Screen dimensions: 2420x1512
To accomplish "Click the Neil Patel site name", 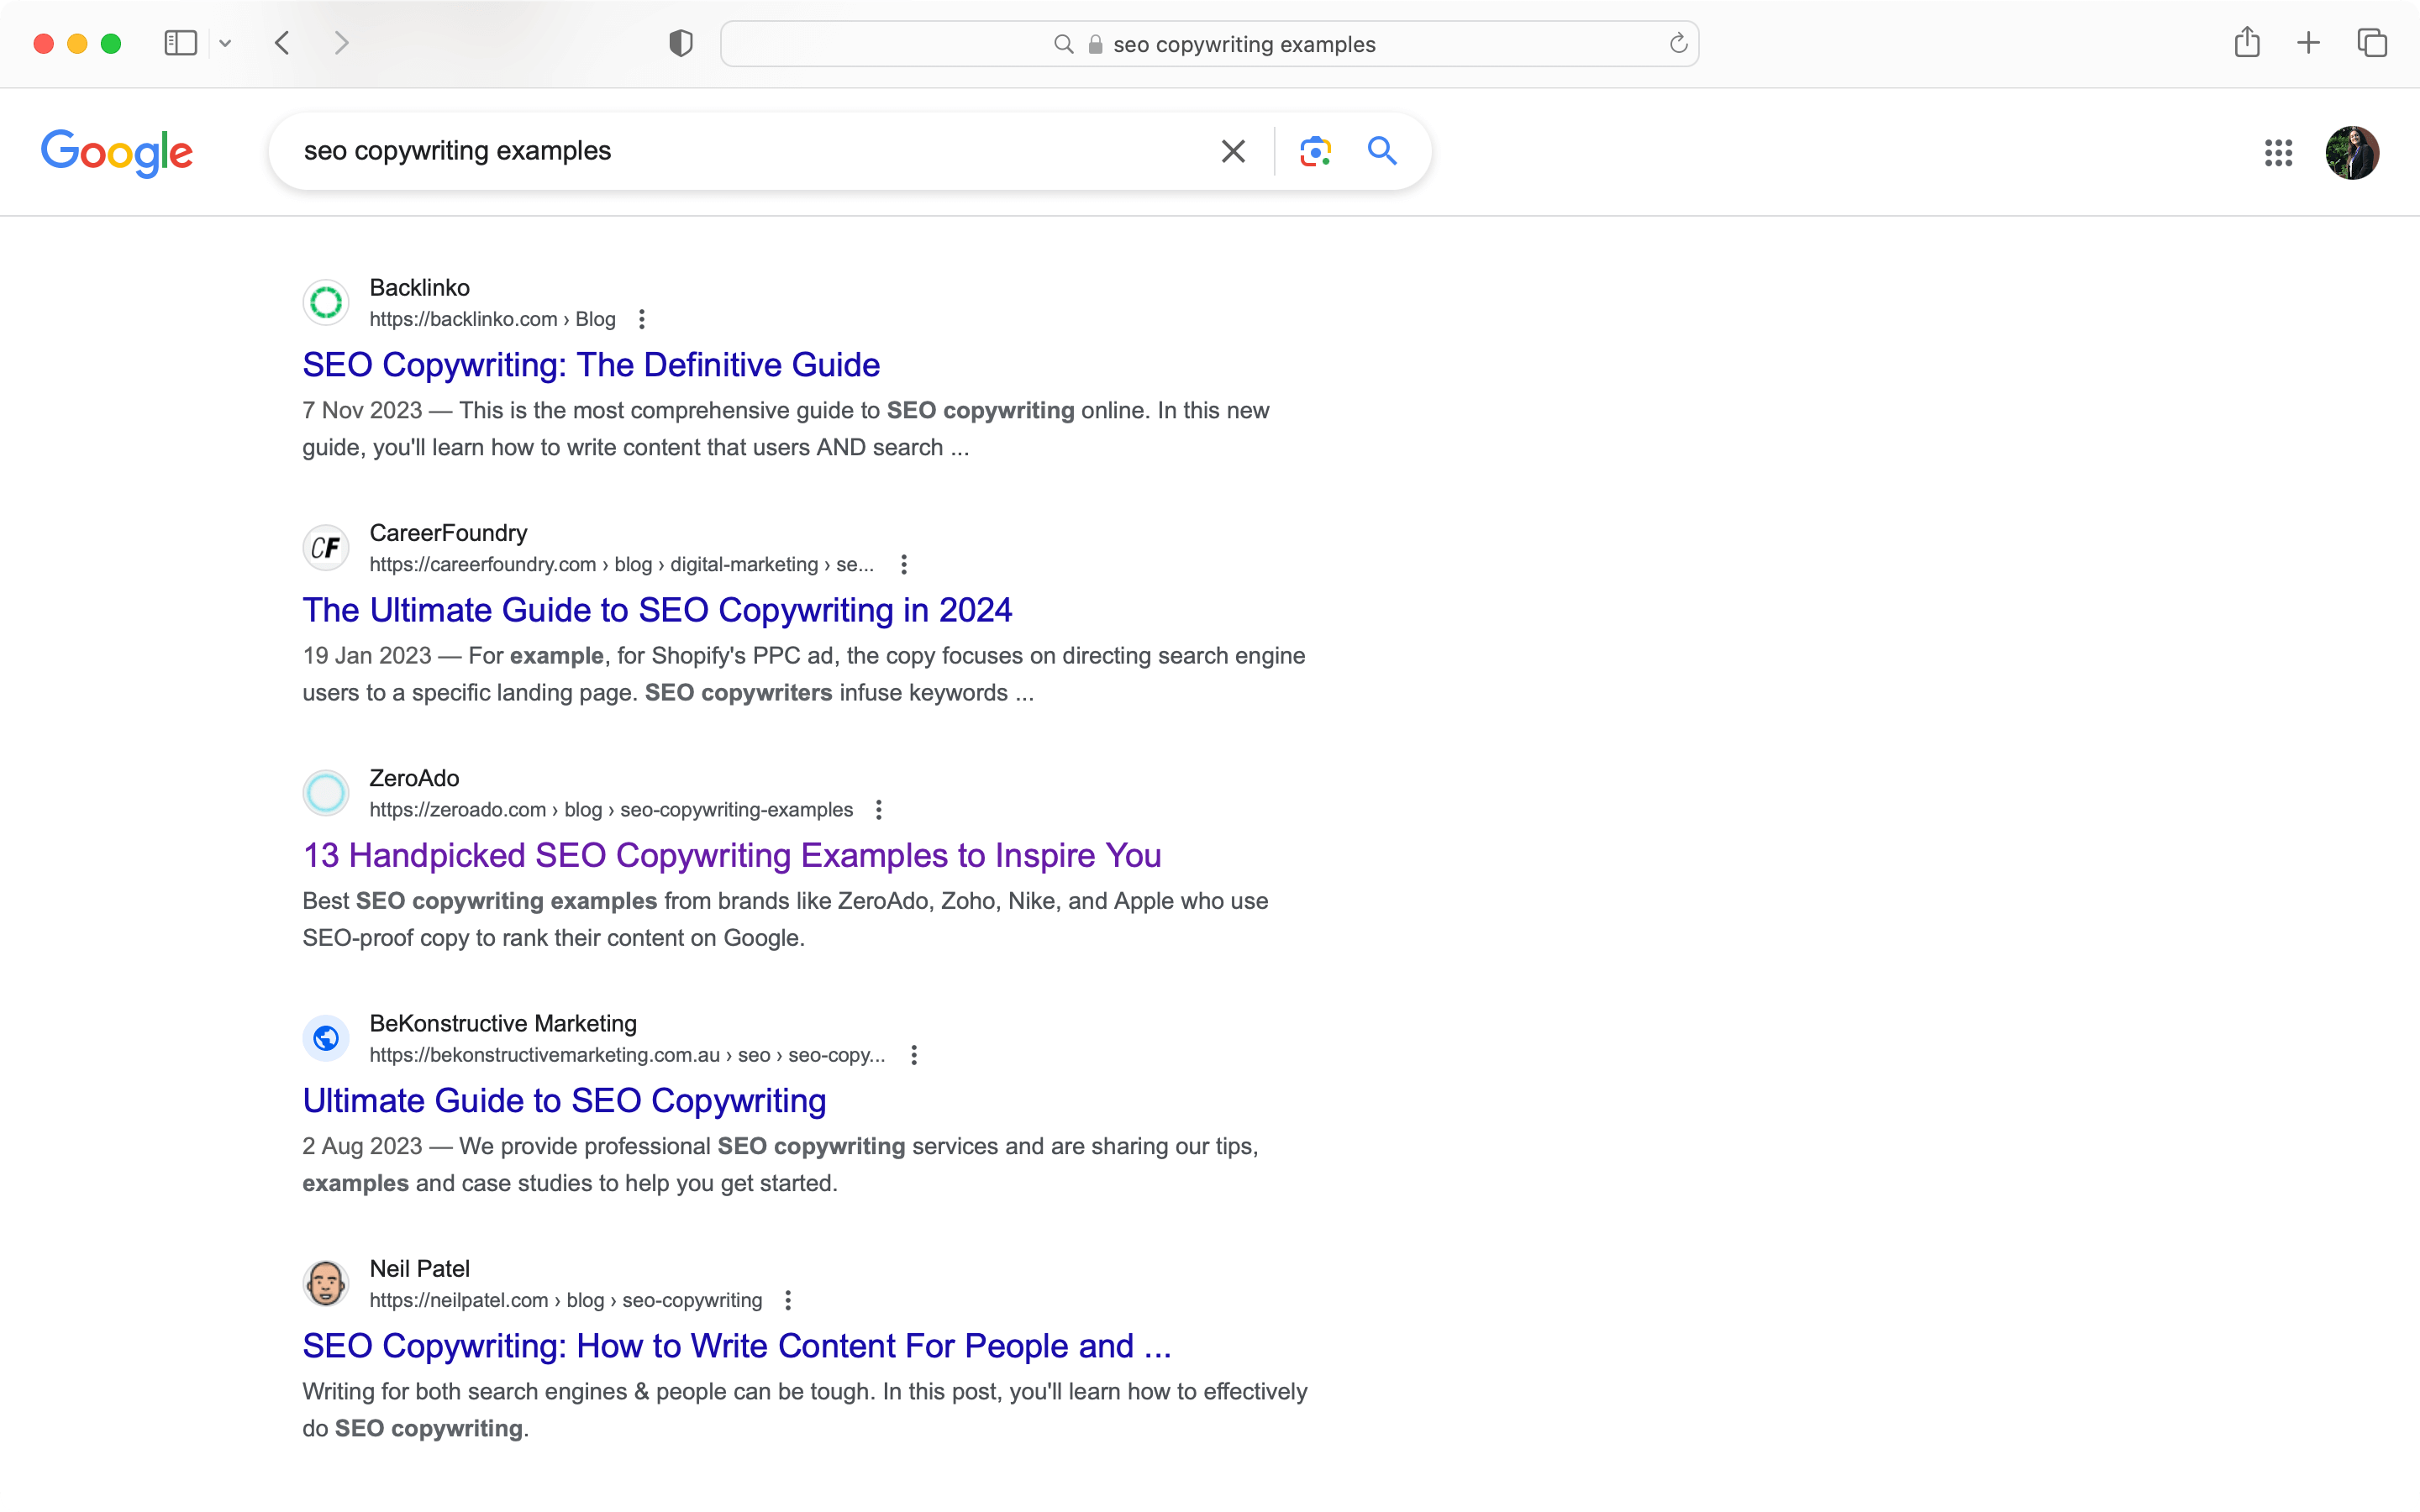I will (419, 1269).
